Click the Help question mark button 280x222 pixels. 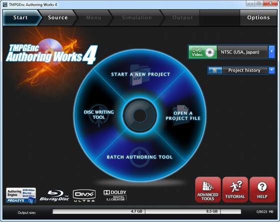point(262,189)
